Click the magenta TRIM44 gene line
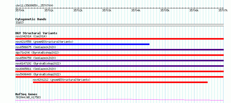231x103 pixels. click(119, 100)
